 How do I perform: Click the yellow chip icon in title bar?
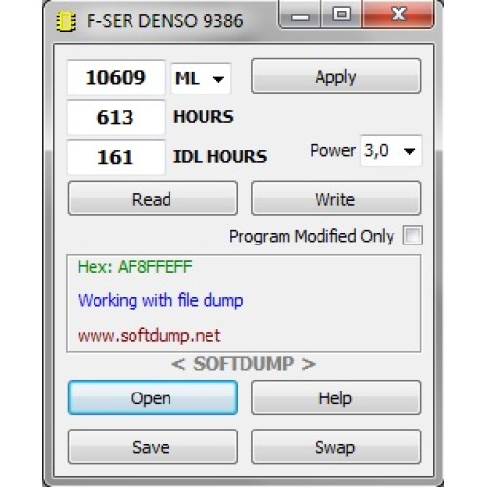click(66, 21)
